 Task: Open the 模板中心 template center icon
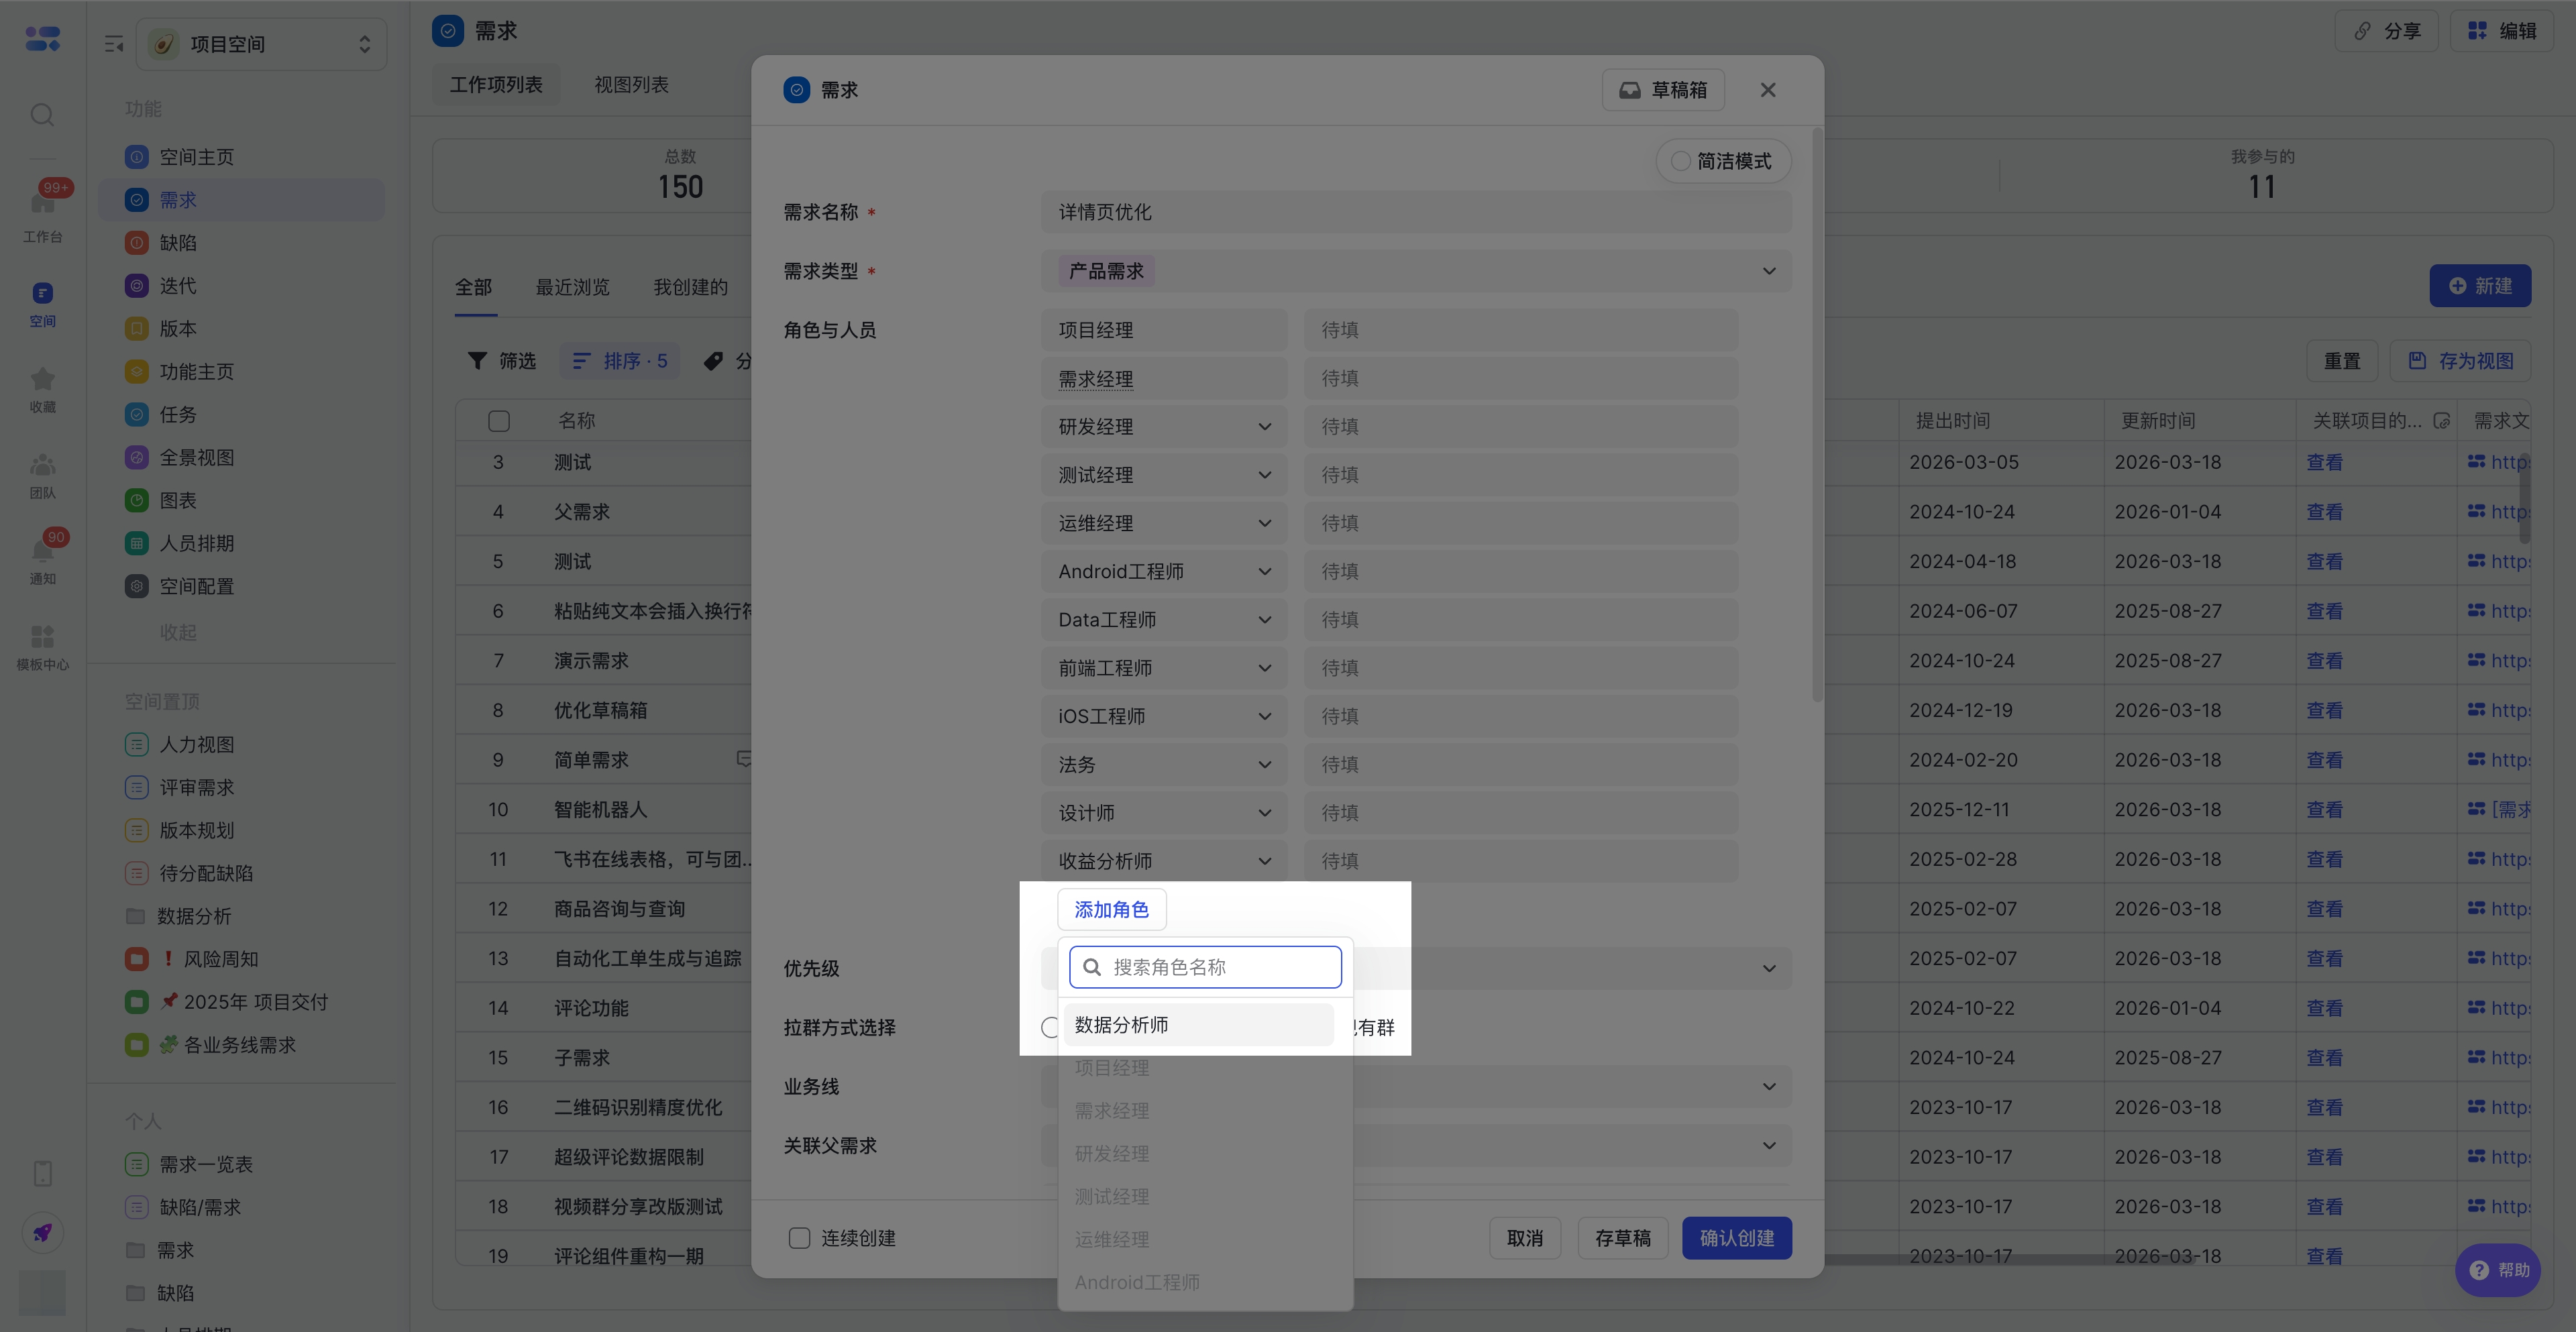(42, 647)
